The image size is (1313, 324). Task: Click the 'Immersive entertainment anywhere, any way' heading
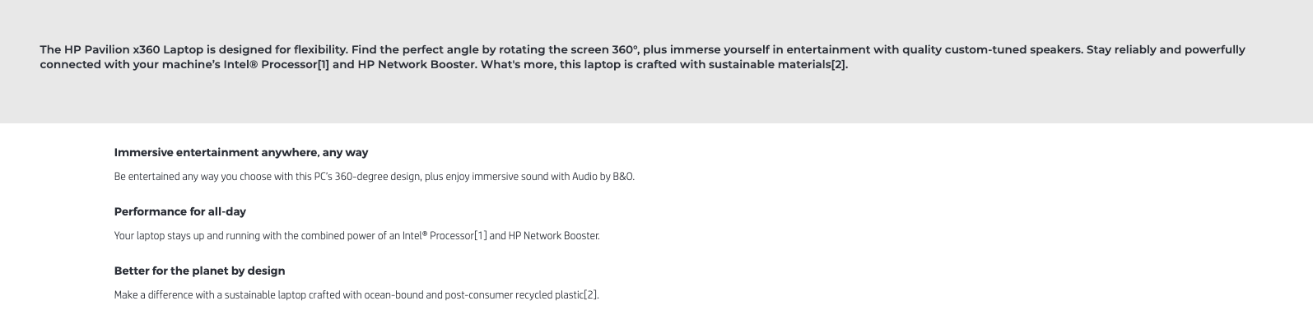click(x=241, y=152)
